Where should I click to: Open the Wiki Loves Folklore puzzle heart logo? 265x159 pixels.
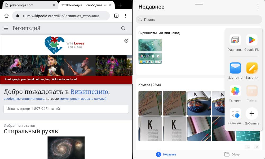point(54,45)
